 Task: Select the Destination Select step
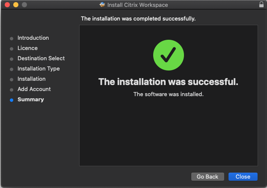41,58
